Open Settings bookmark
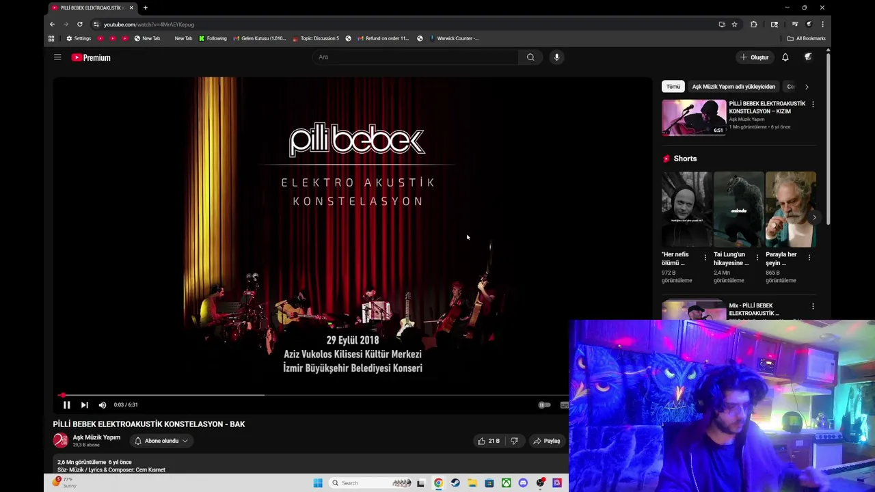 79,38
